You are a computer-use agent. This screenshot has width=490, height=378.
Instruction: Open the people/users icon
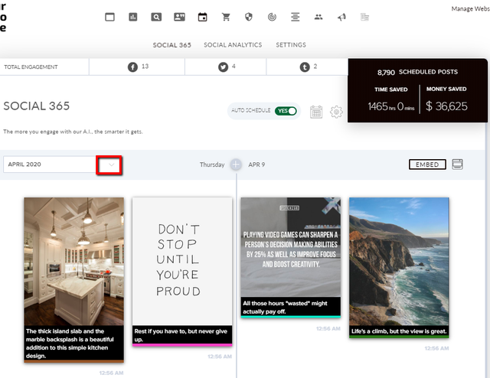(x=318, y=17)
